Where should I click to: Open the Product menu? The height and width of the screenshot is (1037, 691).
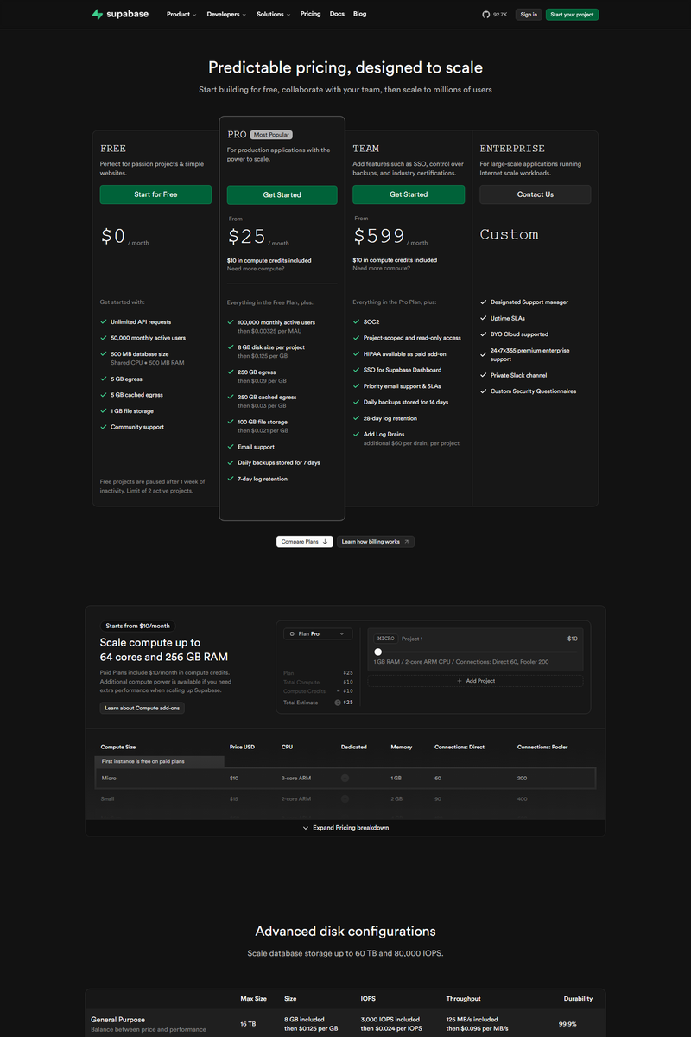(181, 15)
